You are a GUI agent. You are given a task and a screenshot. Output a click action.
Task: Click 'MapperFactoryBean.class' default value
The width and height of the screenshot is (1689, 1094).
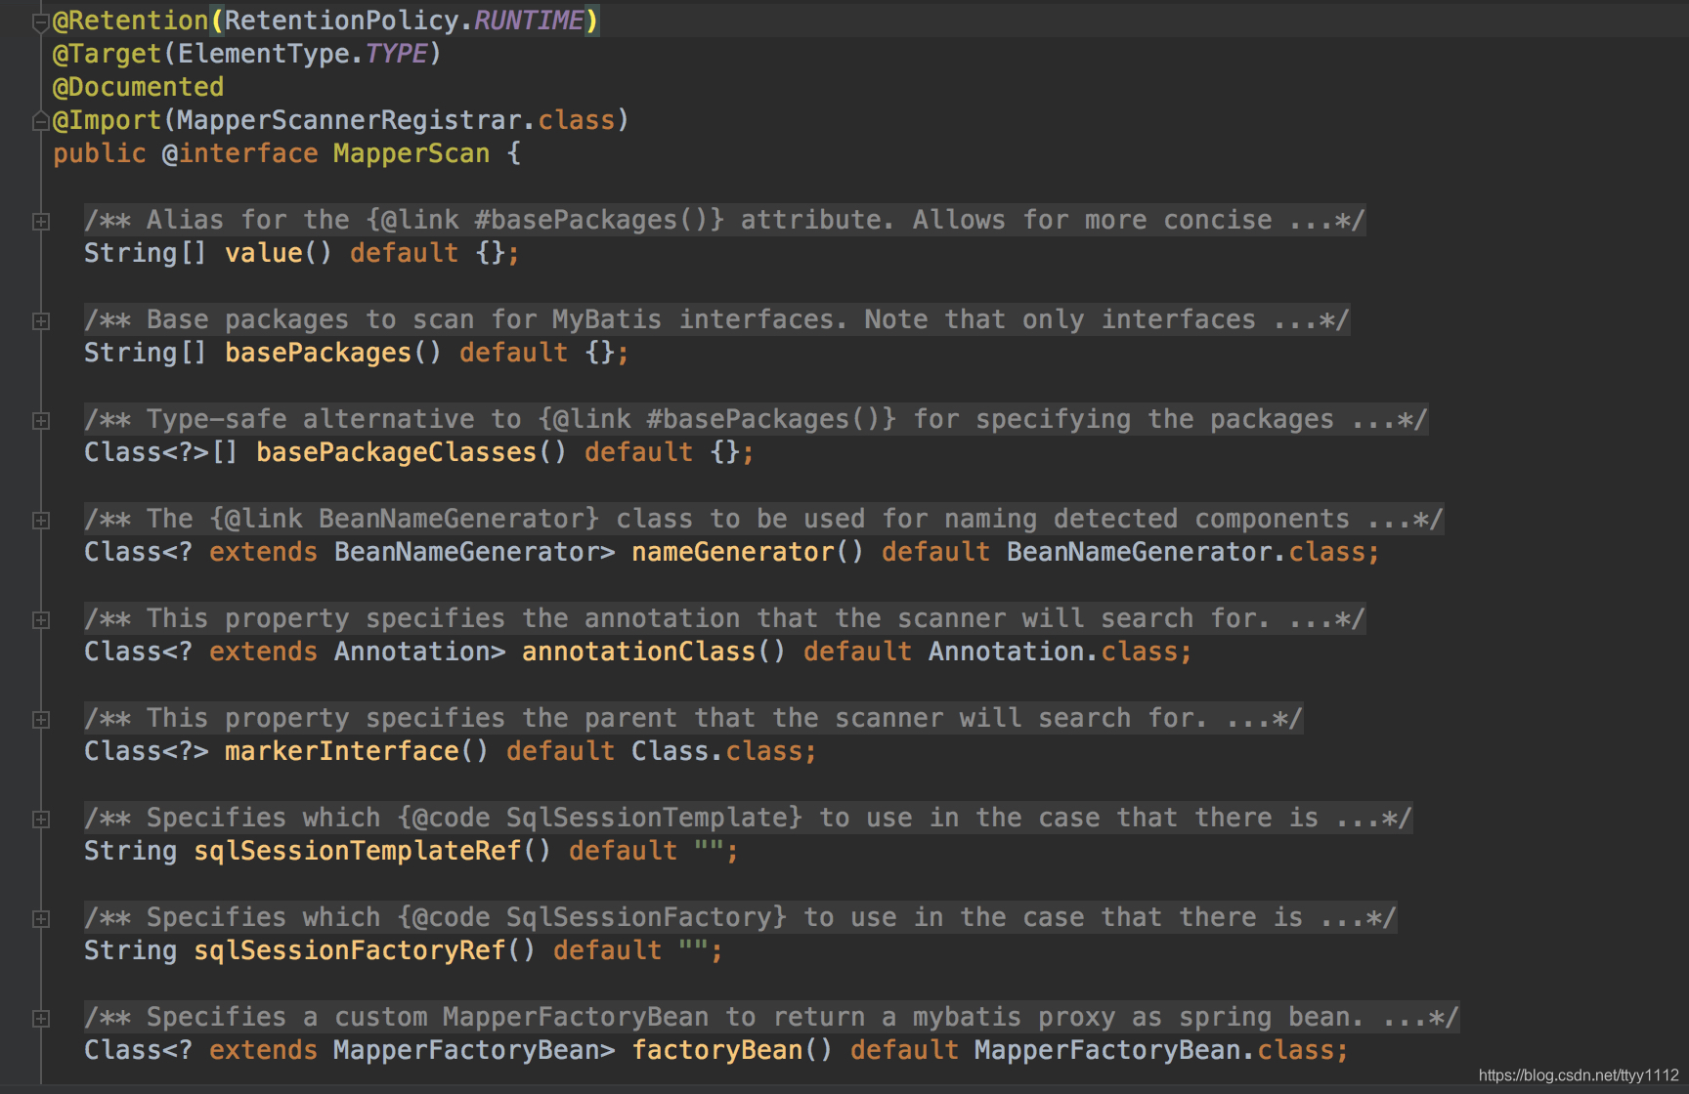(x=1154, y=1050)
